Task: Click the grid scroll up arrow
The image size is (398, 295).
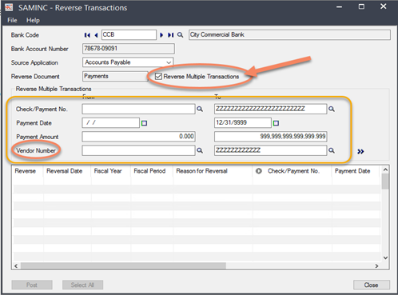Action: (x=385, y=169)
